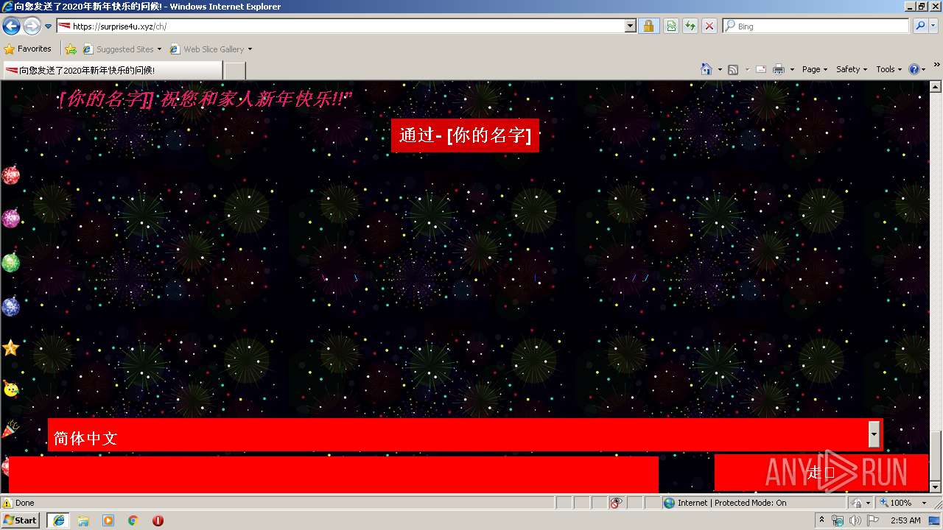Expand the Web Slice Gallery dropdown arrow
The height and width of the screenshot is (530, 943).
(250, 49)
